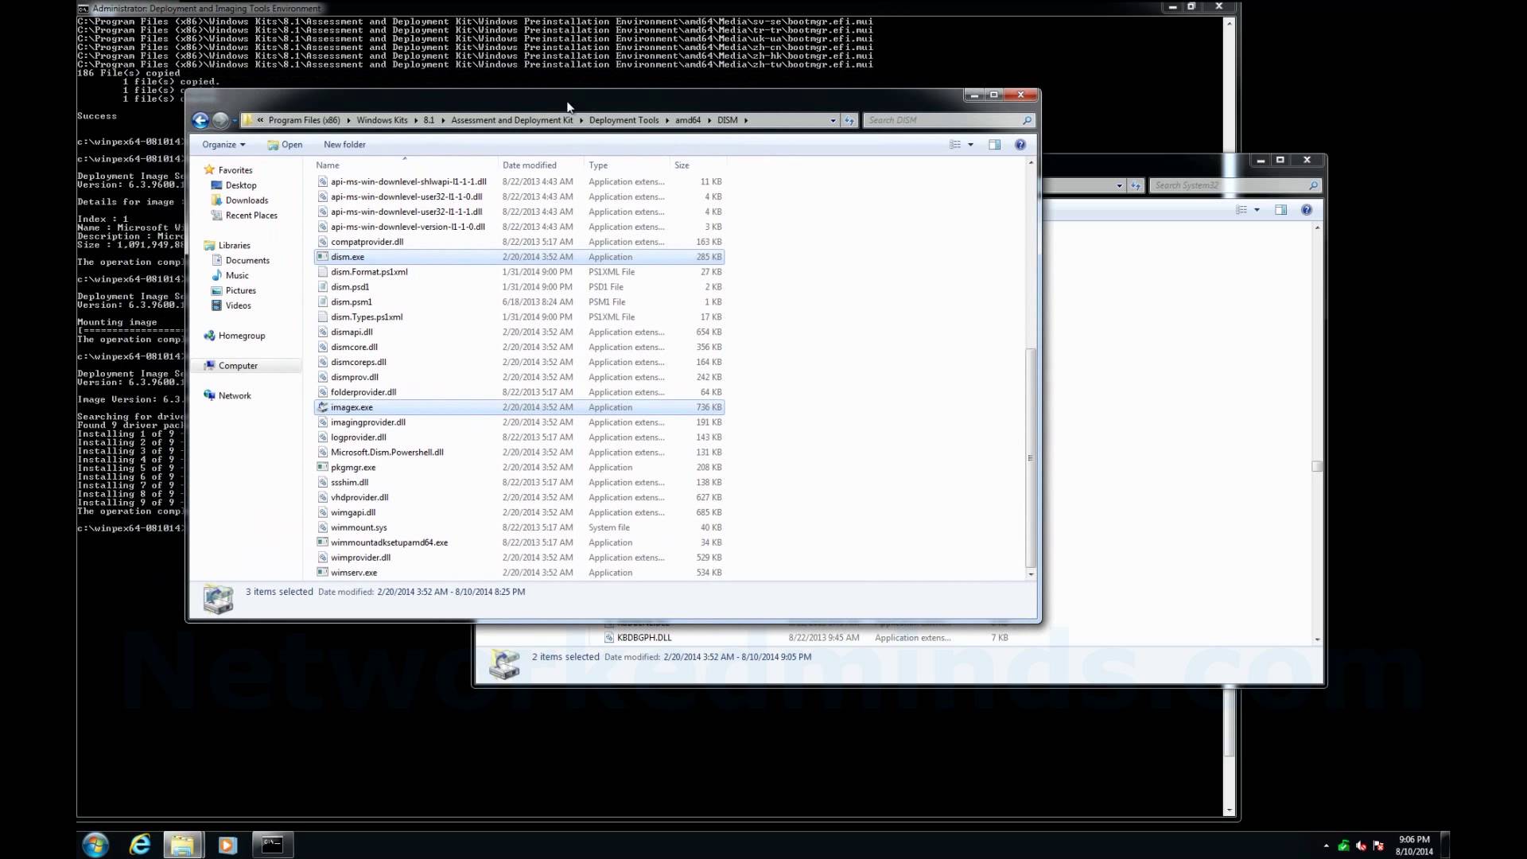Click New folder in the toolbar
This screenshot has height=859, width=1527.
pos(344,145)
